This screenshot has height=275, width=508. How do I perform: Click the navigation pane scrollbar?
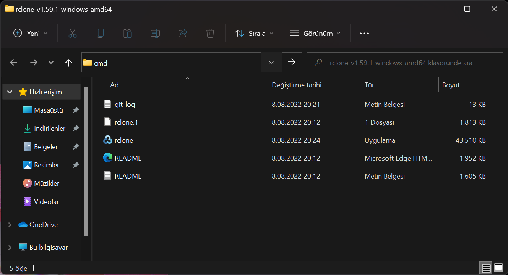coord(86,161)
